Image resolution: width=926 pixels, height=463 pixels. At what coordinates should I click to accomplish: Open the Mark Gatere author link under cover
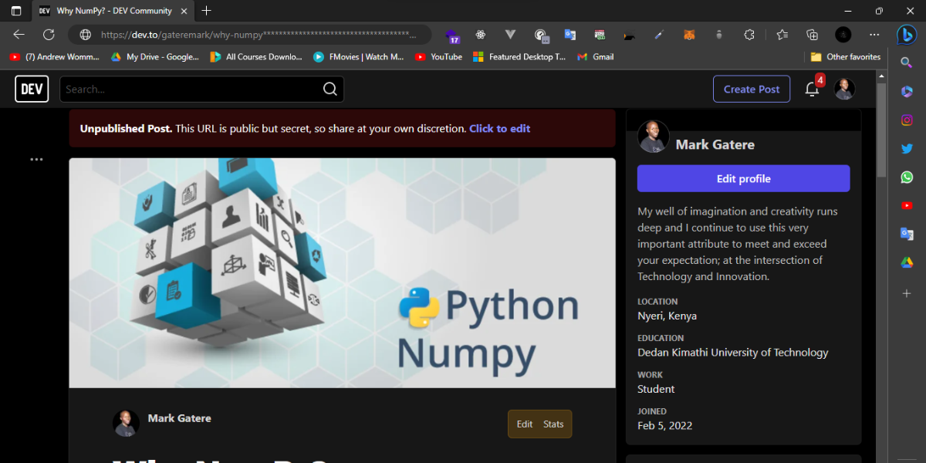pos(179,418)
